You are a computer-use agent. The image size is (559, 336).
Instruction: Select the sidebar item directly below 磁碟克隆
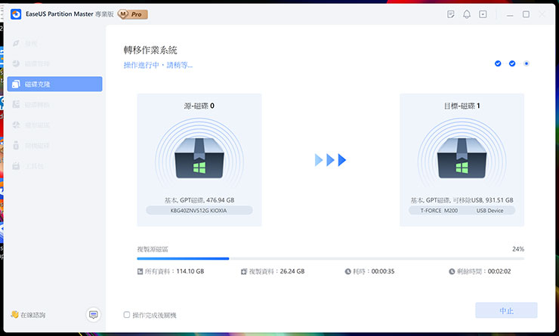click(54, 104)
